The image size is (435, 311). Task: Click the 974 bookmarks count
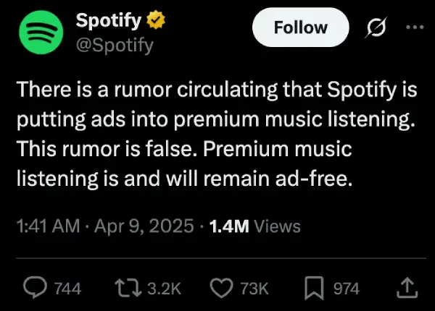pos(346,289)
